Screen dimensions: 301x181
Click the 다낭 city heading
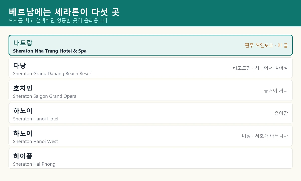[20, 65]
